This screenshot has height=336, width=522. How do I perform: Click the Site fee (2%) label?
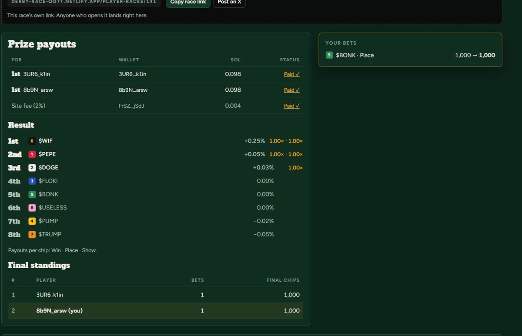pyautogui.click(x=28, y=106)
